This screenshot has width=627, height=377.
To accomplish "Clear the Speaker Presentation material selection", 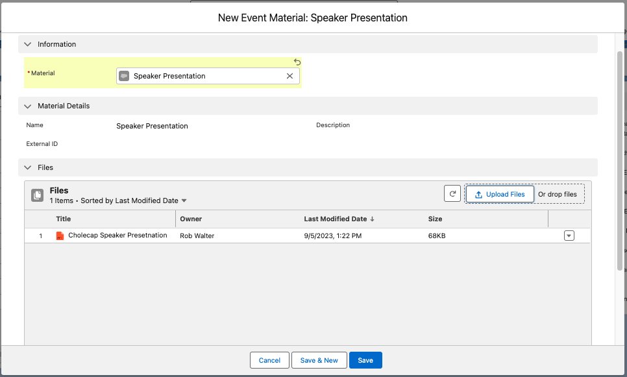I will pos(290,76).
